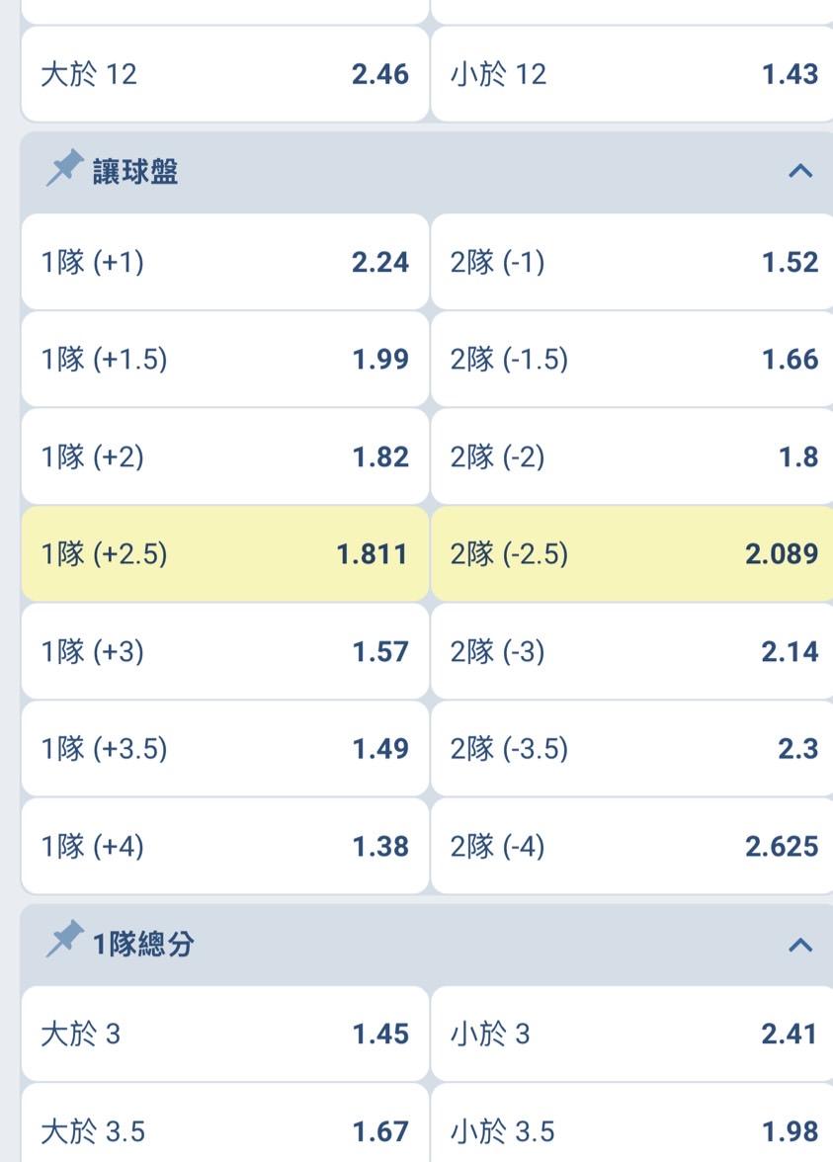Click the pin icon beside 讓球盤
This screenshot has width=833, height=1162.
point(64,170)
